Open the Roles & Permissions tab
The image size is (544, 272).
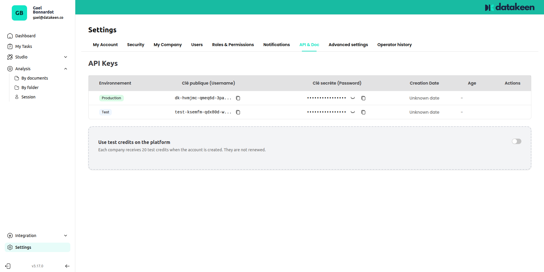(x=233, y=44)
